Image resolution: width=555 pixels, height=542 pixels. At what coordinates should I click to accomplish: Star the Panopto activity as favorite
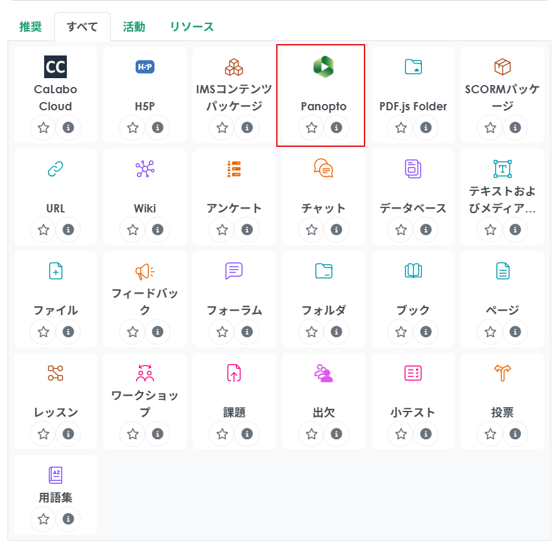[x=312, y=128]
